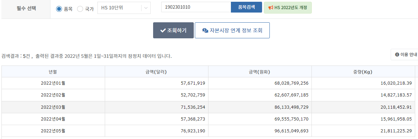Open 자본시장 연계 정보 조회

(x=232, y=30)
